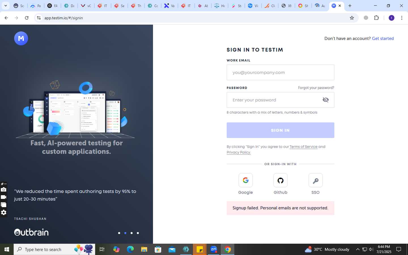Open the Windows Start menu
Image resolution: width=408 pixels, height=255 pixels.
(7, 249)
